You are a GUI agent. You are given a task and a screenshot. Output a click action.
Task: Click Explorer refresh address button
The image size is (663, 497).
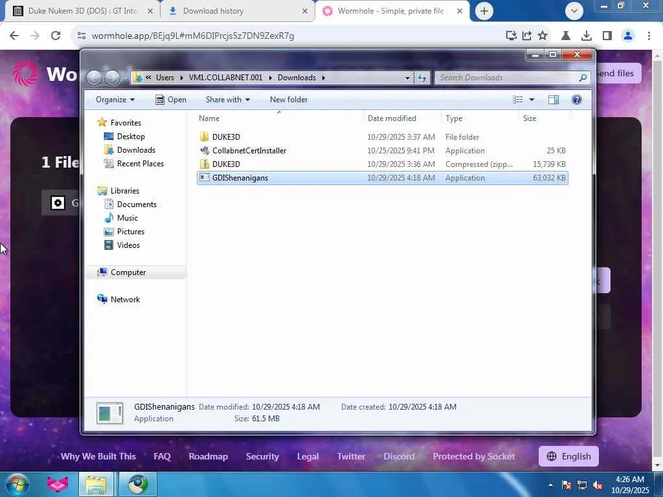pyautogui.click(x=422, y=78)
